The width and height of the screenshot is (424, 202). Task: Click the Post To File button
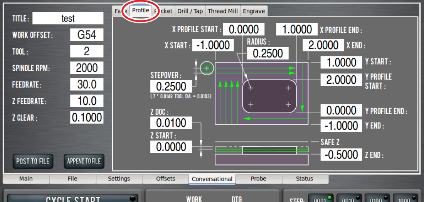tap(33, 161)
